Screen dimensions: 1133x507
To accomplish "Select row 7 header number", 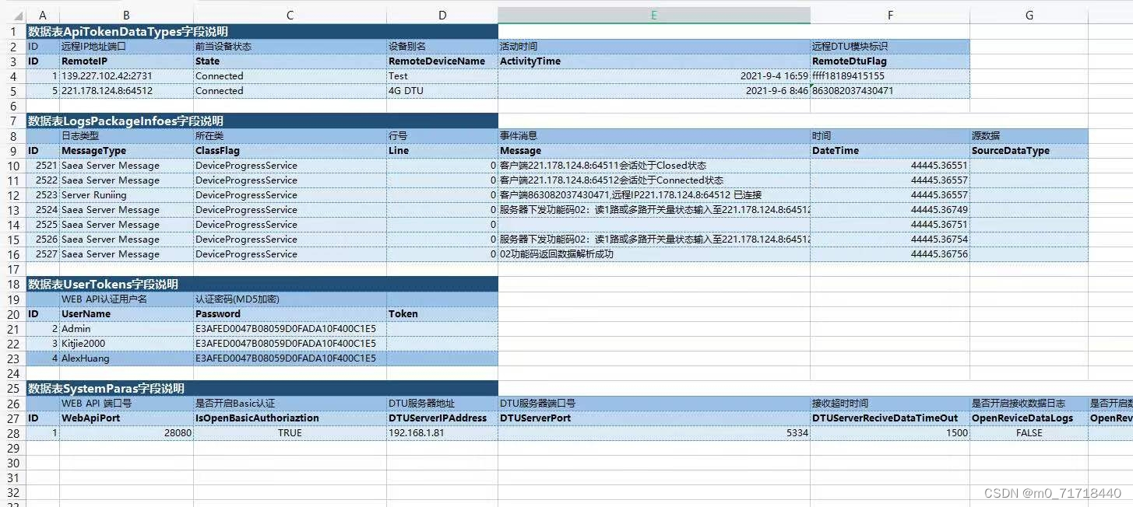I will point(12,121).
